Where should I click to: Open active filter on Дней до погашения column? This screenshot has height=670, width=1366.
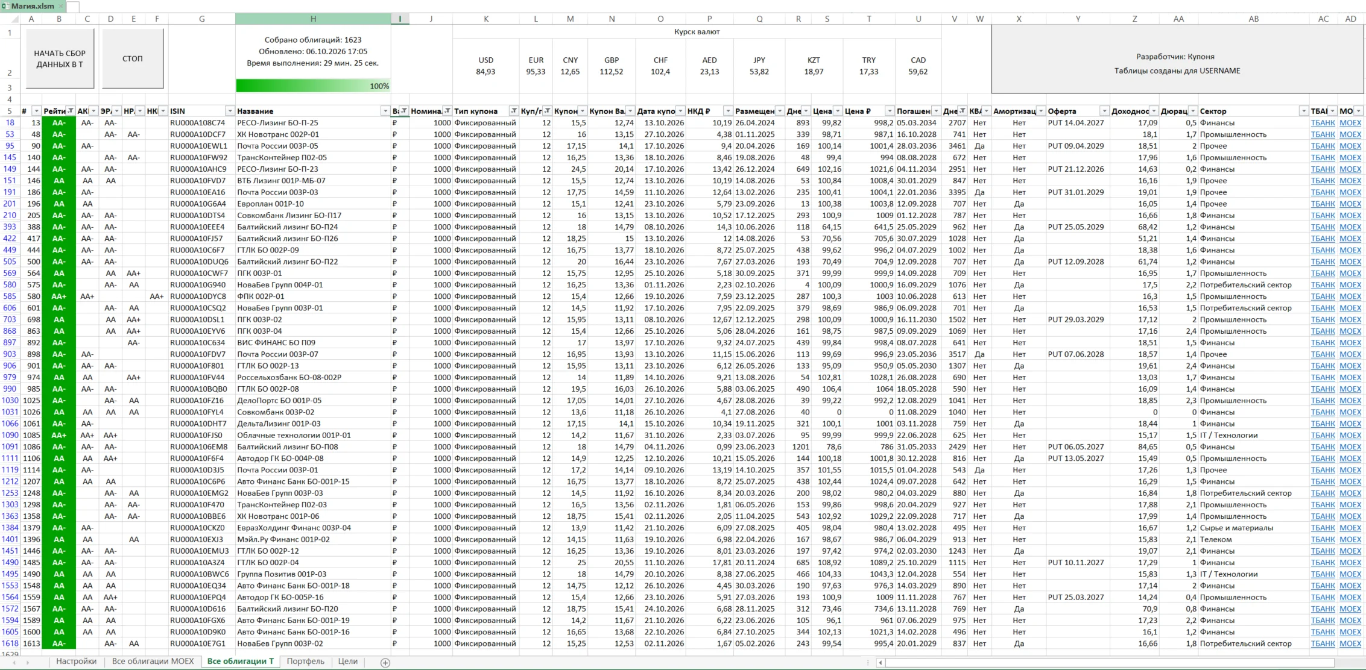(x=963, y=111)
